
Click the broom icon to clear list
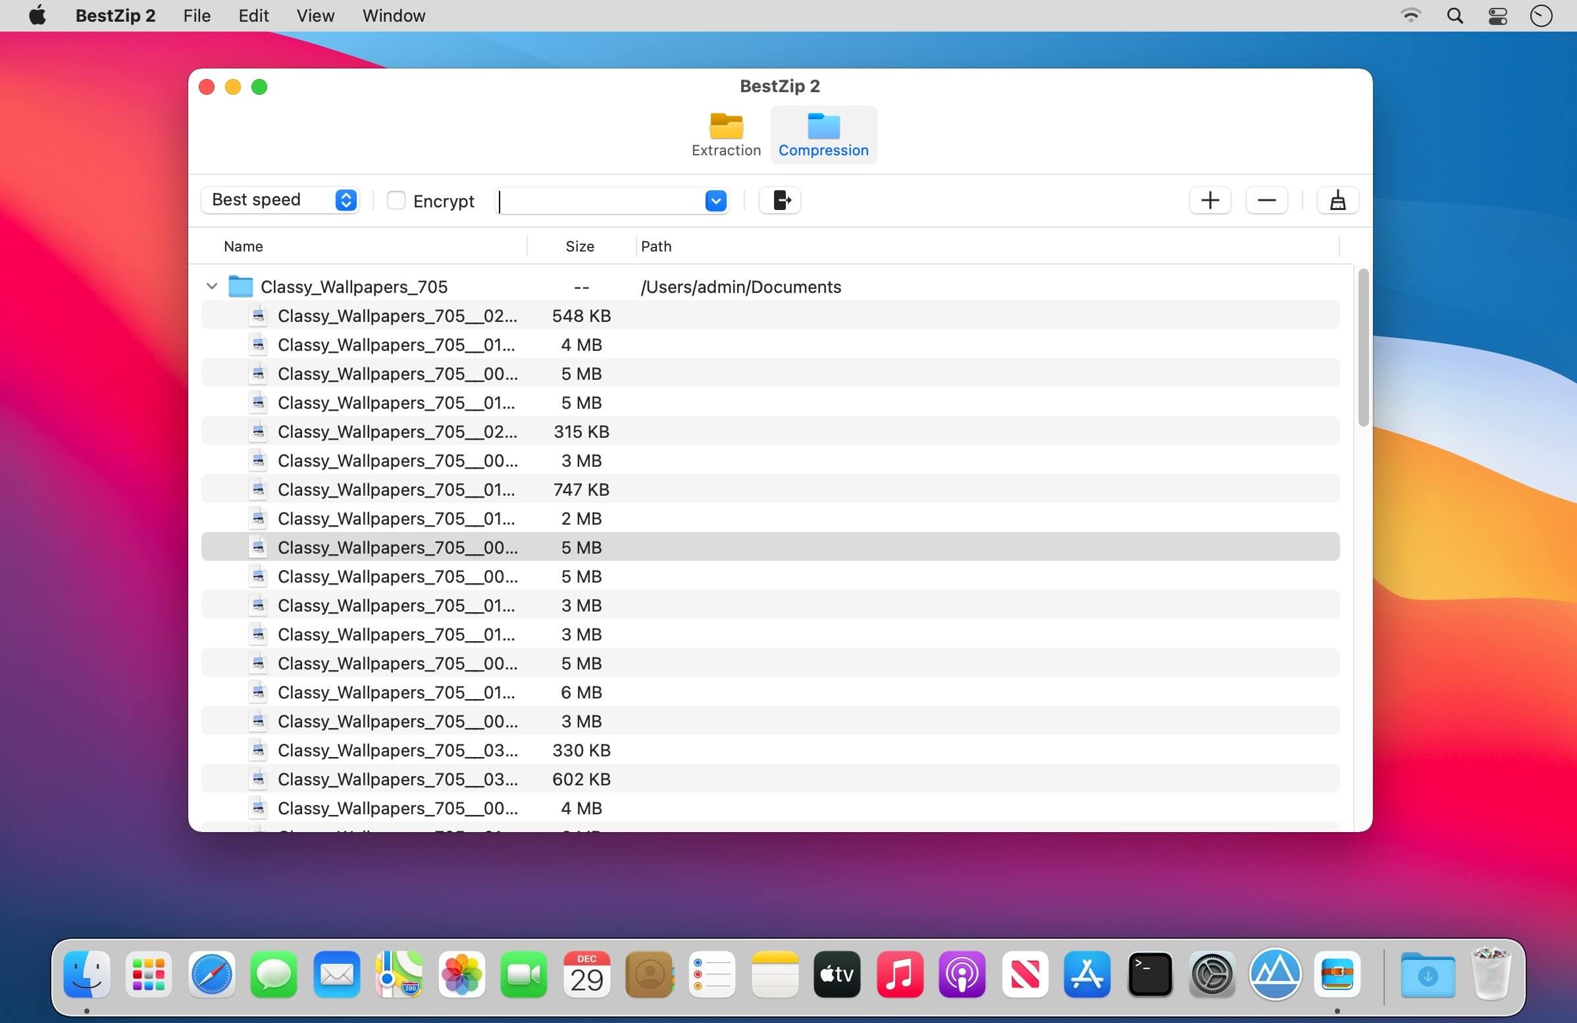click(1337, 200)
